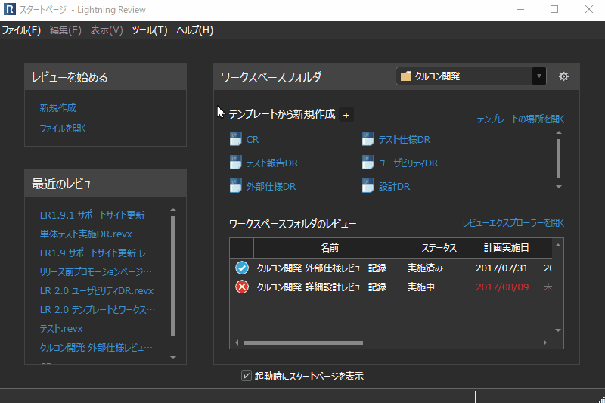Open the 編集(E) menu

tap(66, 30)
